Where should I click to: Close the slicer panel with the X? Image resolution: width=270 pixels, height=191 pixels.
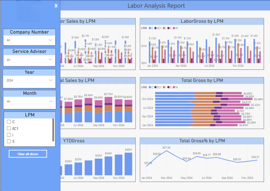[56, 6]
